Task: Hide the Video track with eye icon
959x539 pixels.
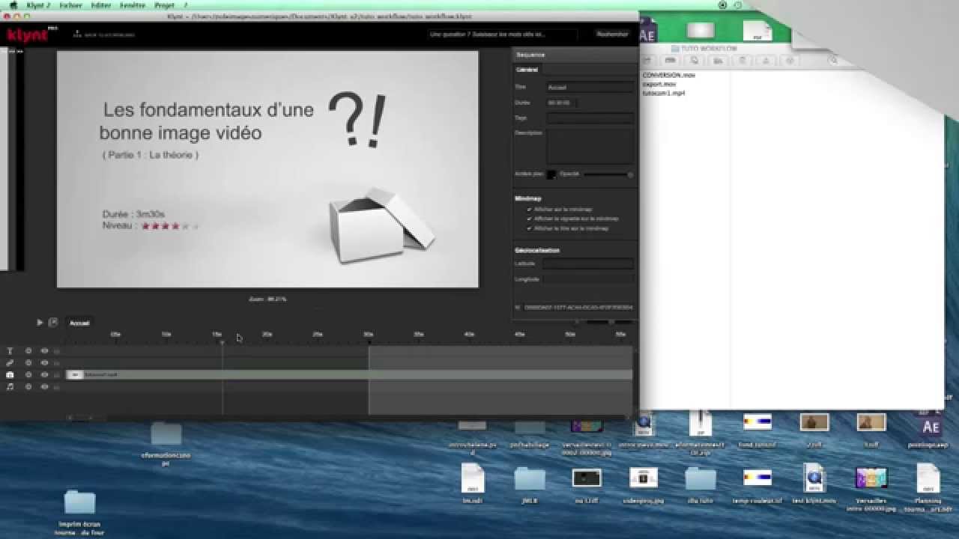Action: [x=44, y=374]
